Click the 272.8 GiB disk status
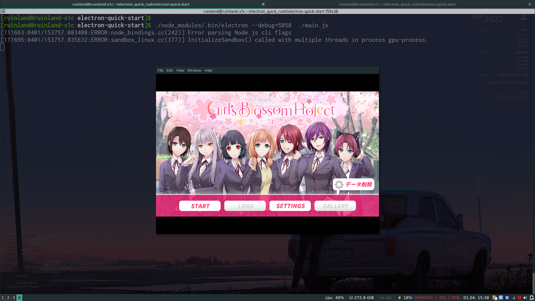The width and height of the screenshot is (535, 301). coord(362,298)
